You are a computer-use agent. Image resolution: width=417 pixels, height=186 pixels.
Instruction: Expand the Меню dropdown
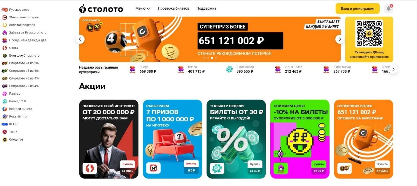(143, 8)
